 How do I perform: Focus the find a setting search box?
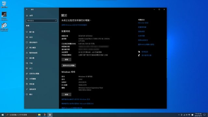pos(42,21)
